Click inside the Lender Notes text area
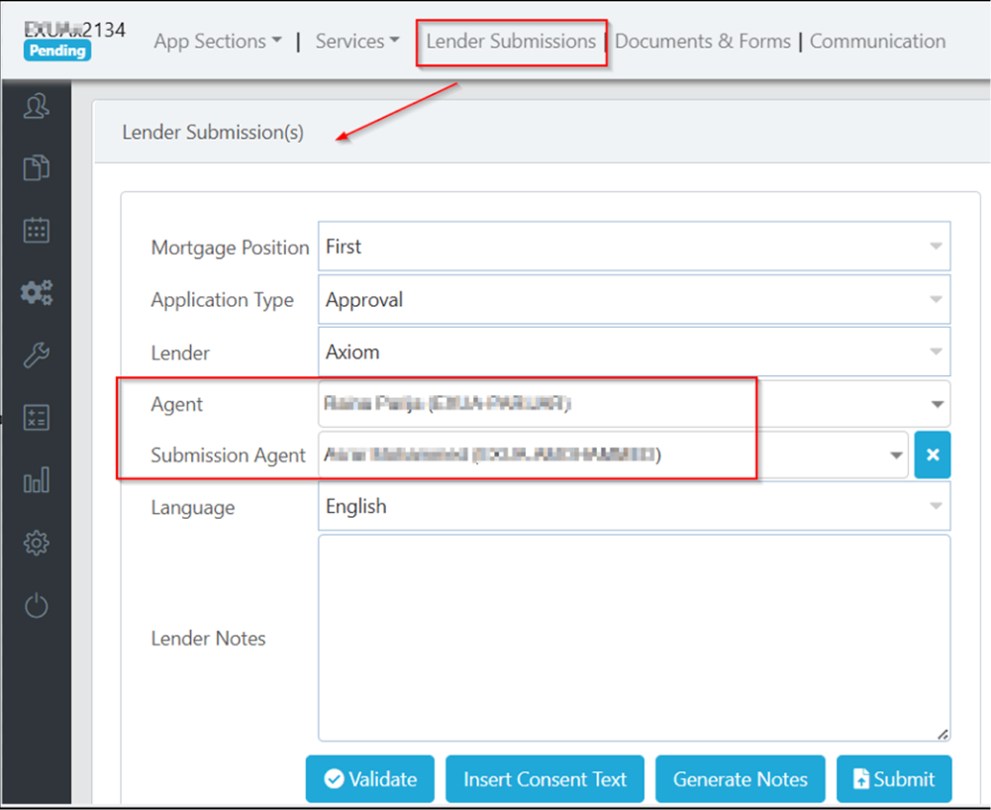This screenshot has height=810, width=991. point(634,638)
